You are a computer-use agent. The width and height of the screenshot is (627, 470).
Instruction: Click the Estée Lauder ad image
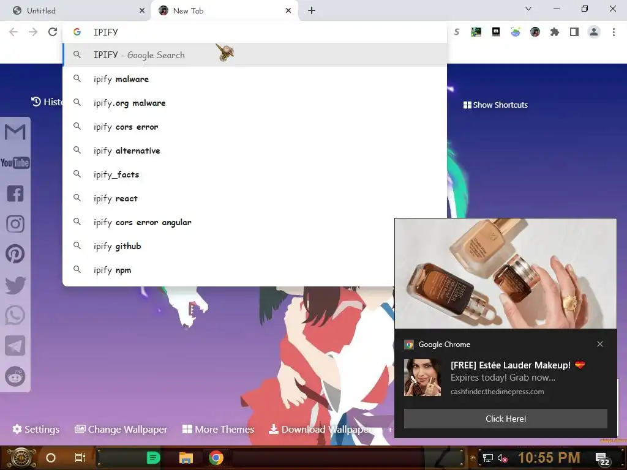click(505, 274)
